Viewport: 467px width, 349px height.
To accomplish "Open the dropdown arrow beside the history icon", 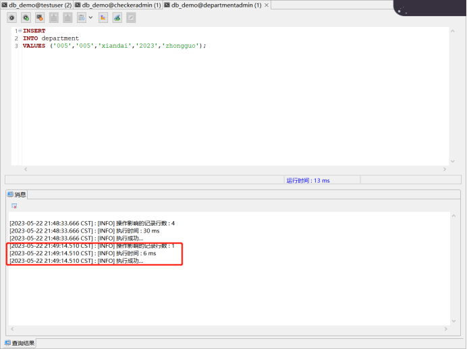I will pos(90,18).
